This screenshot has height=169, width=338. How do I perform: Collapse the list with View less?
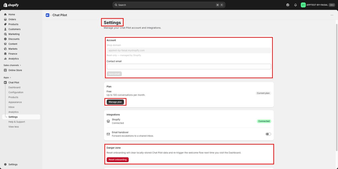(13, 127)
